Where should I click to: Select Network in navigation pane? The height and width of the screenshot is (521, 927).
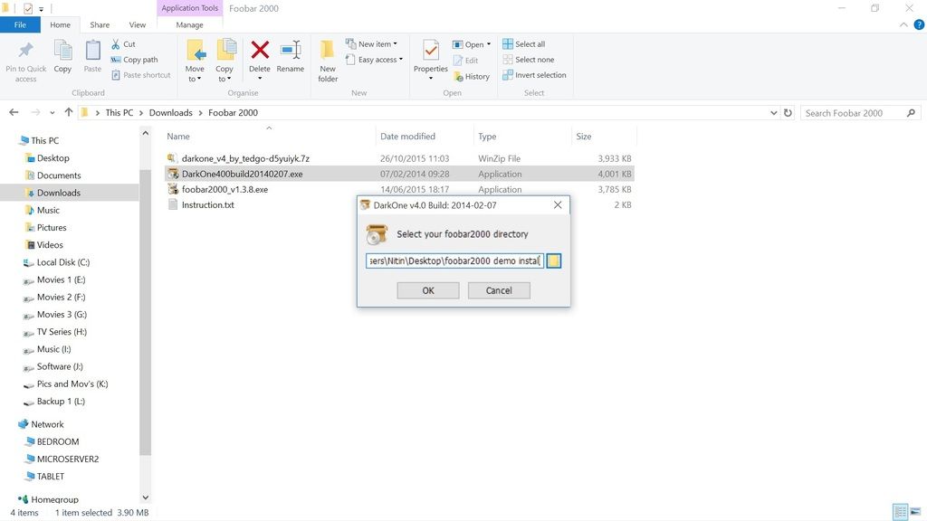(47, 424)
